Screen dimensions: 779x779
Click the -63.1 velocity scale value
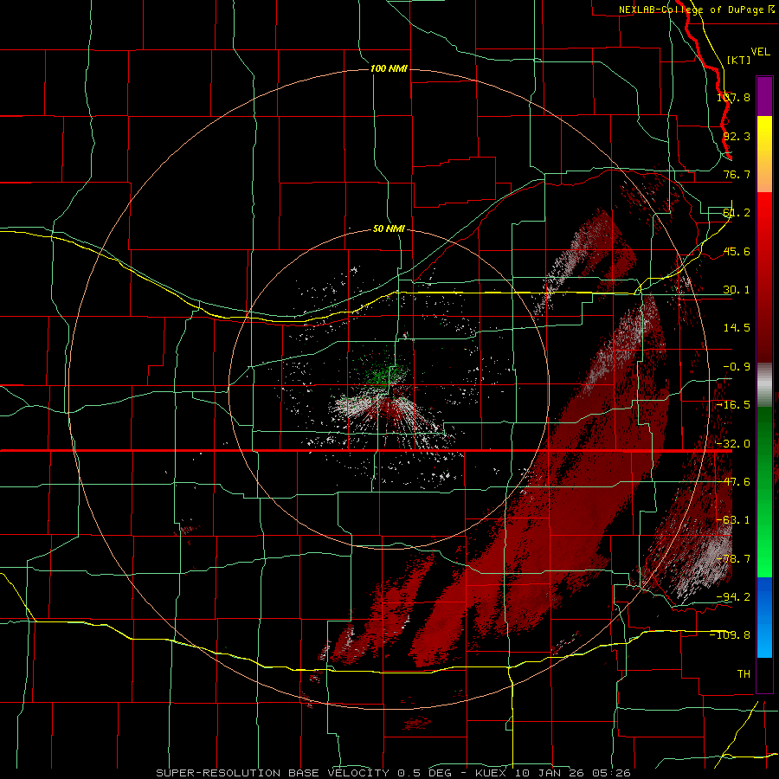coord(733,520)
